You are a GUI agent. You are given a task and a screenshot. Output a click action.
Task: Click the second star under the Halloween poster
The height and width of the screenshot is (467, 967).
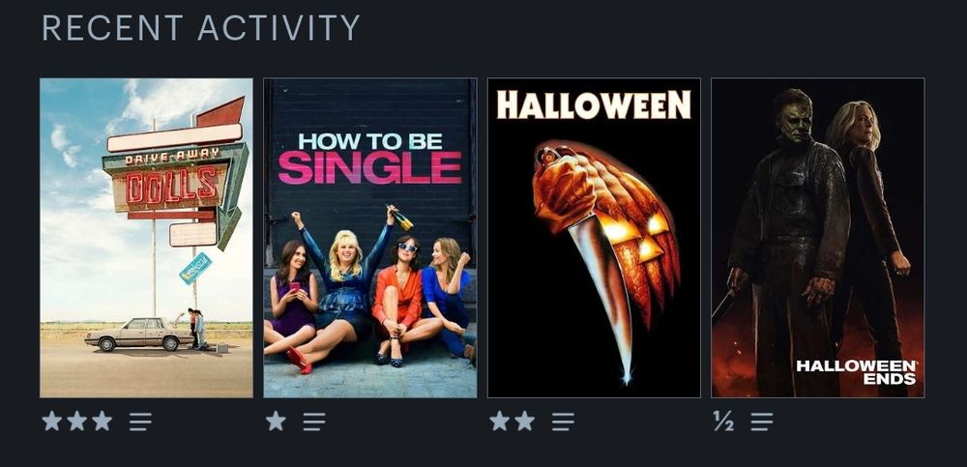pos(525,422)
